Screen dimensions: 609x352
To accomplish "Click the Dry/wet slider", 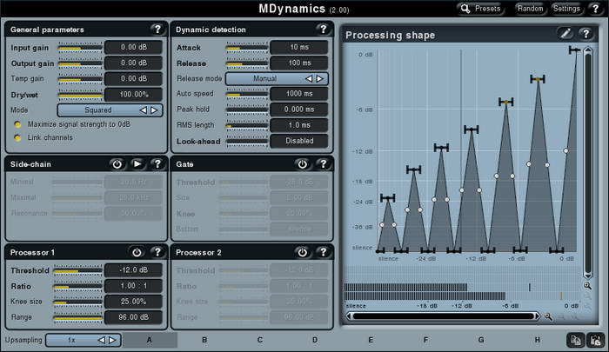I will (80, 95).
